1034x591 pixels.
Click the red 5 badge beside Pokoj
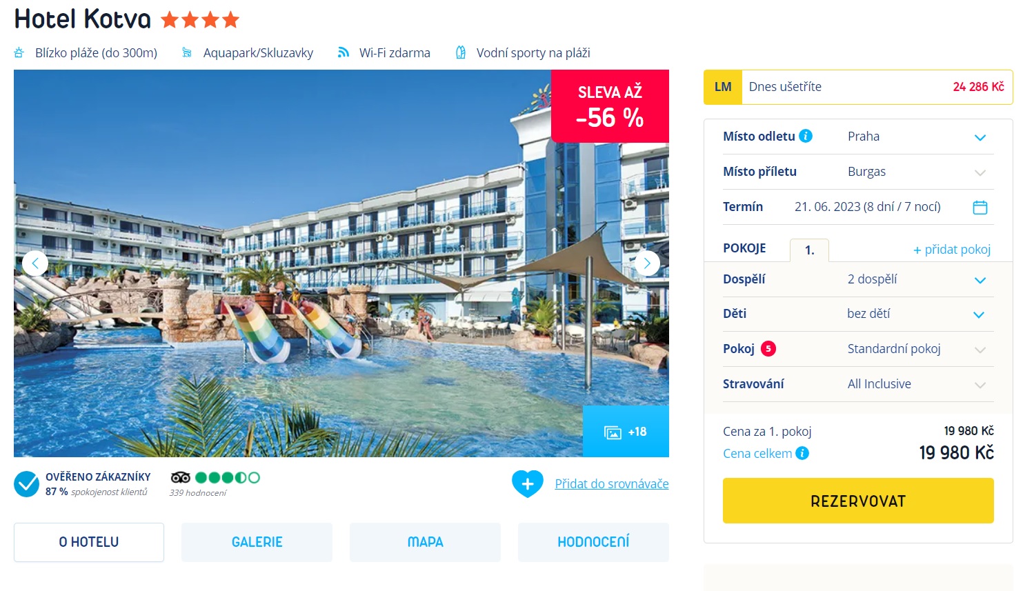[768, 349]
